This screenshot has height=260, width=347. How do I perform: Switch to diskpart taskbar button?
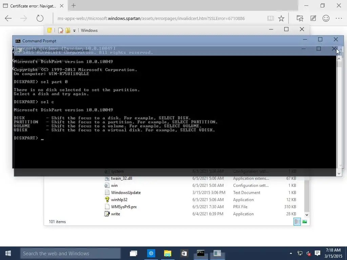point(217,253)
